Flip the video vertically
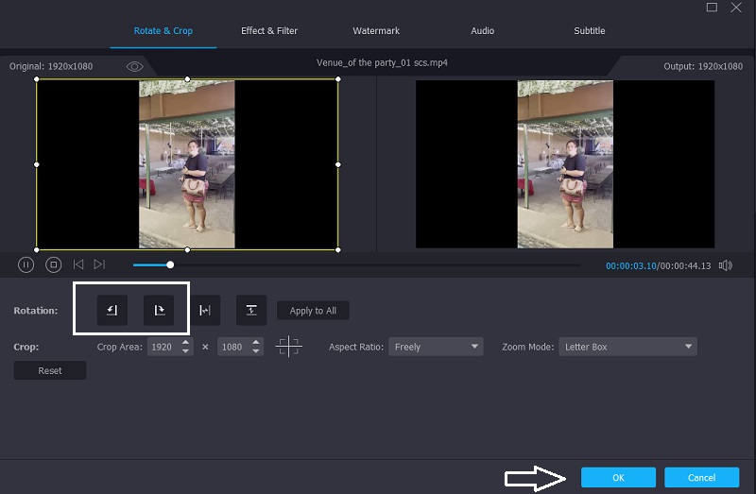756x494 pixels. [x=251, y=310]
